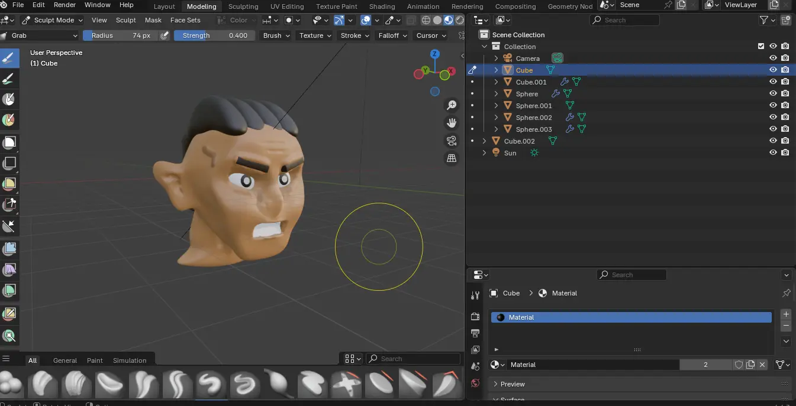This screenshot has height=406, width=796.
Task: Expand the Preview panel
Action: (513, 384)
